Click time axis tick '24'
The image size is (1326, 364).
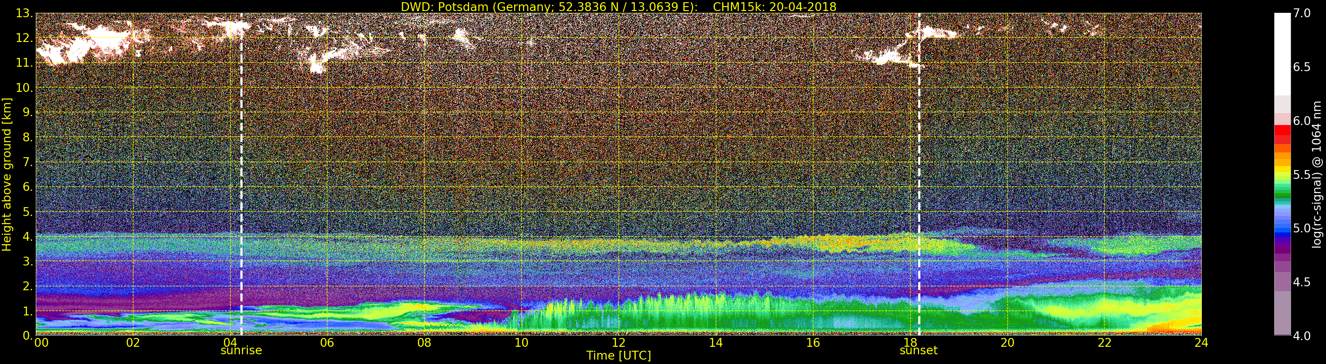(x=1201, y=343)
